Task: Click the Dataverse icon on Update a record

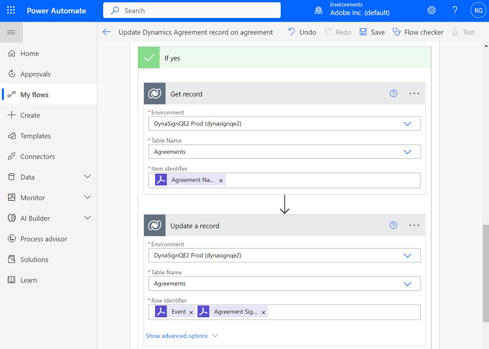Action: pos(155,225)
